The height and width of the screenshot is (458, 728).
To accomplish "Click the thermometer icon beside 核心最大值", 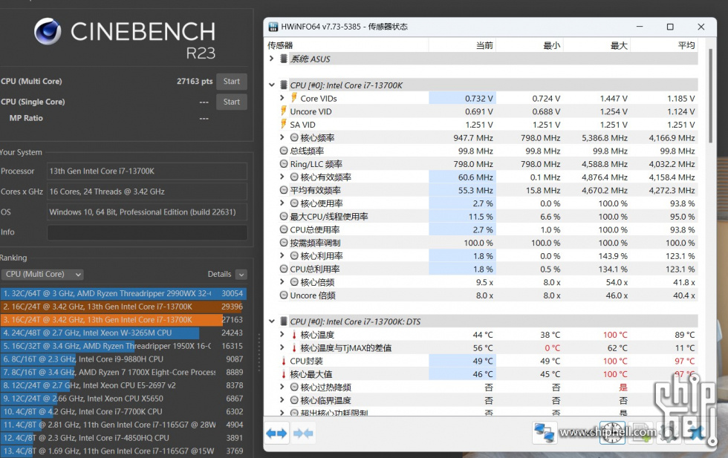I will 284,374.
